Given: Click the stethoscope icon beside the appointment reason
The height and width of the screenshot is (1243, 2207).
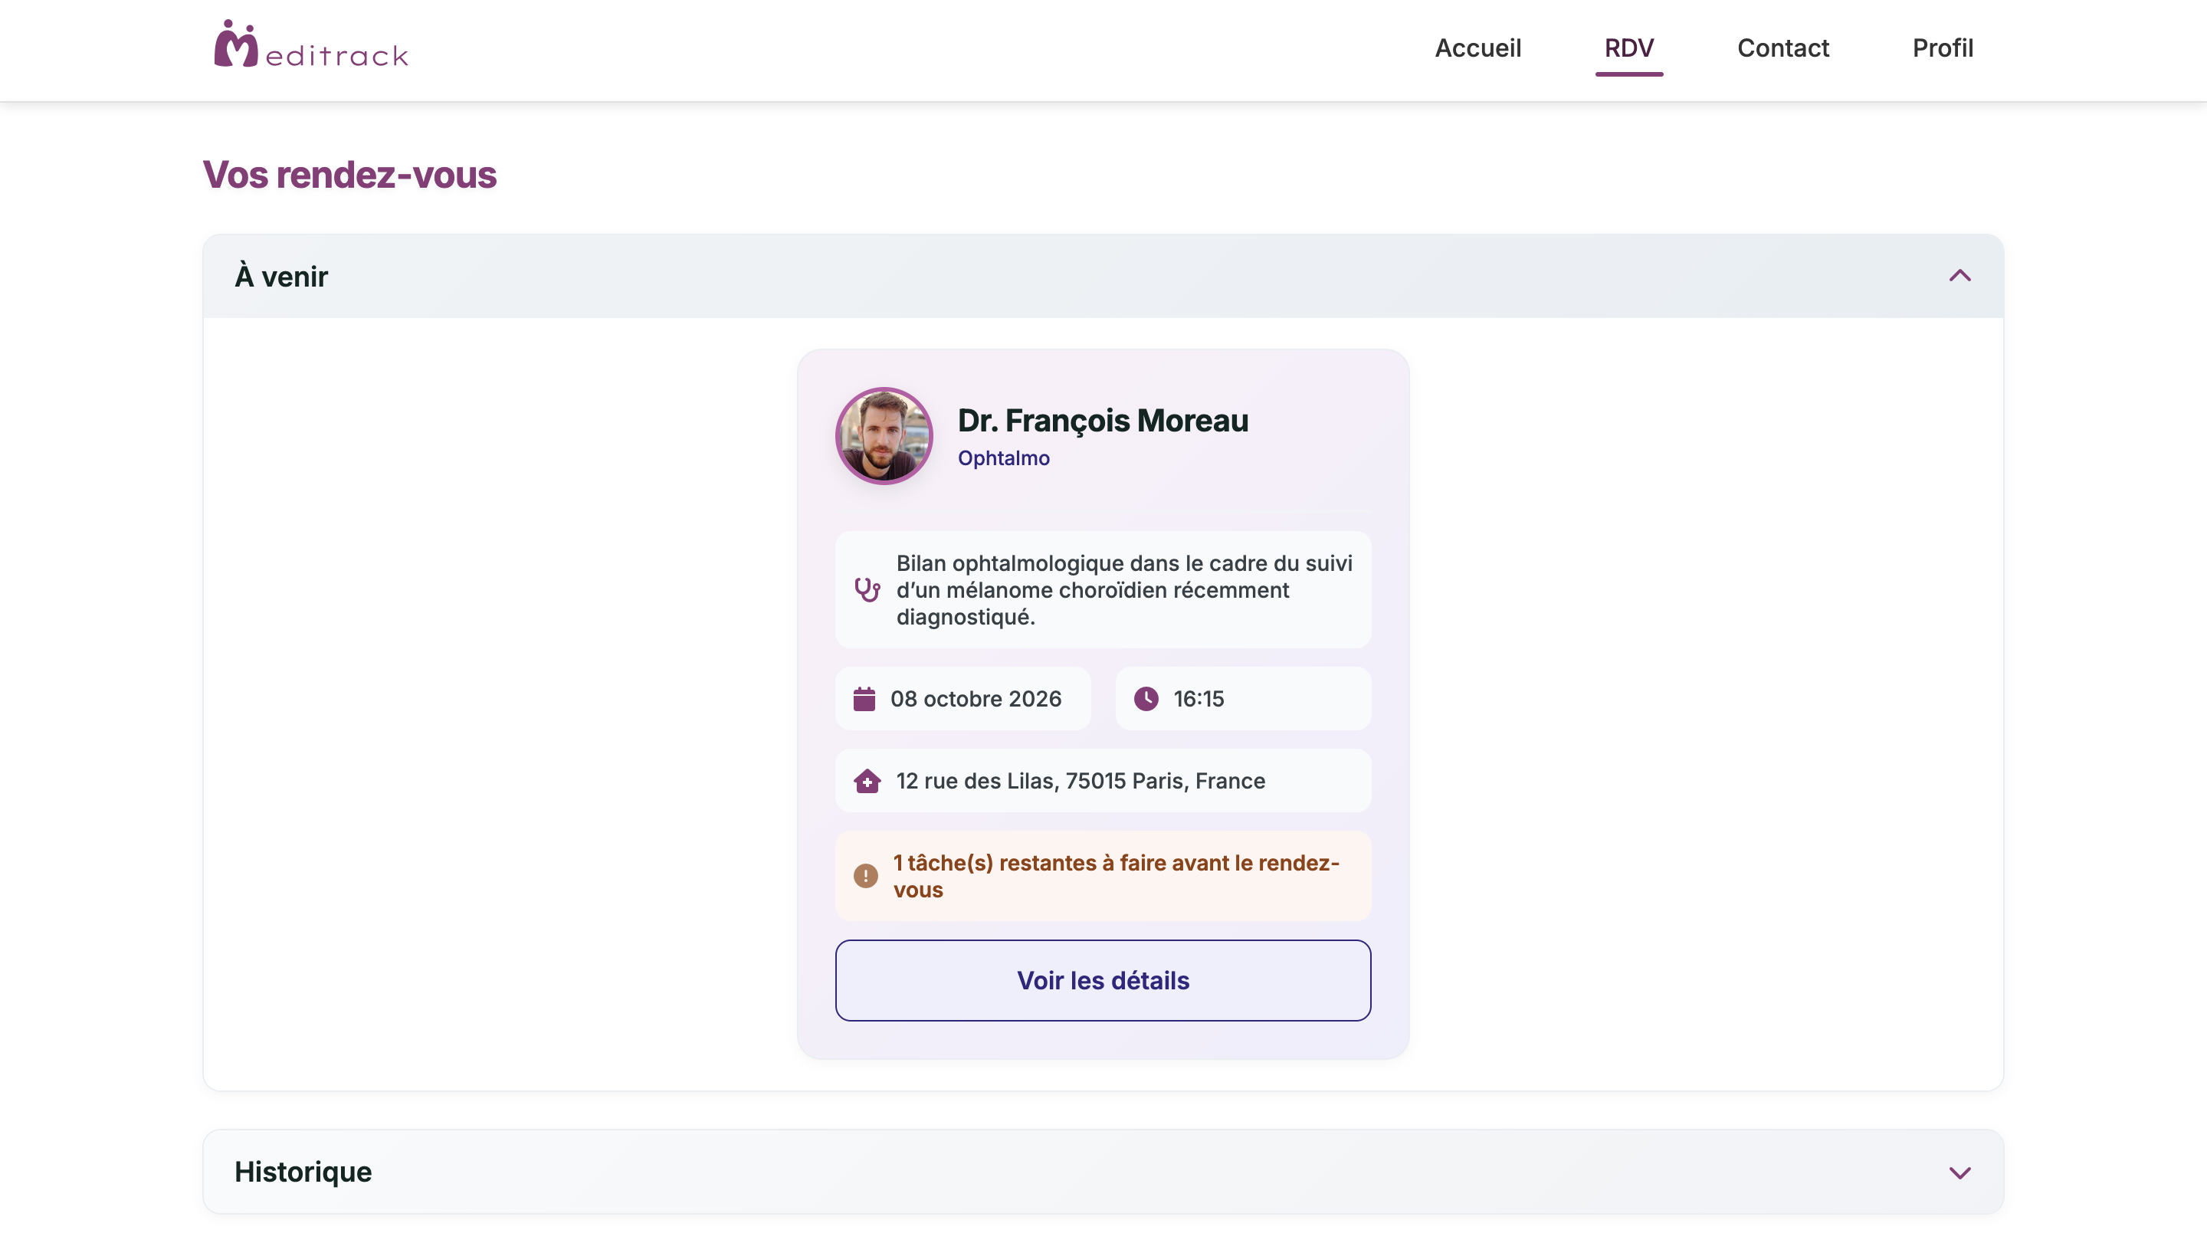Looking at the screenshot, I should [867, 589].
